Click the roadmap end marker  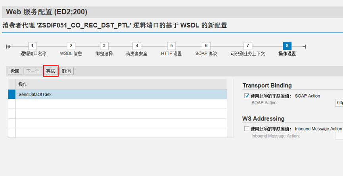tap(304, 46)
